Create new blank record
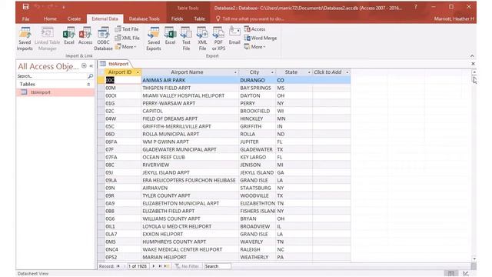Viewport: 492px width, 277px height. click(167, 266)
